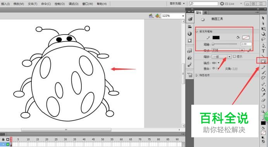
Task: Open the Help 帮助(H) menu
Action: click(102, 4)
